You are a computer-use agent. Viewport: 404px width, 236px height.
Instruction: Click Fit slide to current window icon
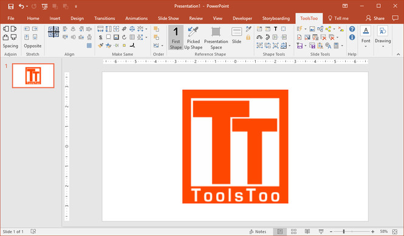[395, 232]
